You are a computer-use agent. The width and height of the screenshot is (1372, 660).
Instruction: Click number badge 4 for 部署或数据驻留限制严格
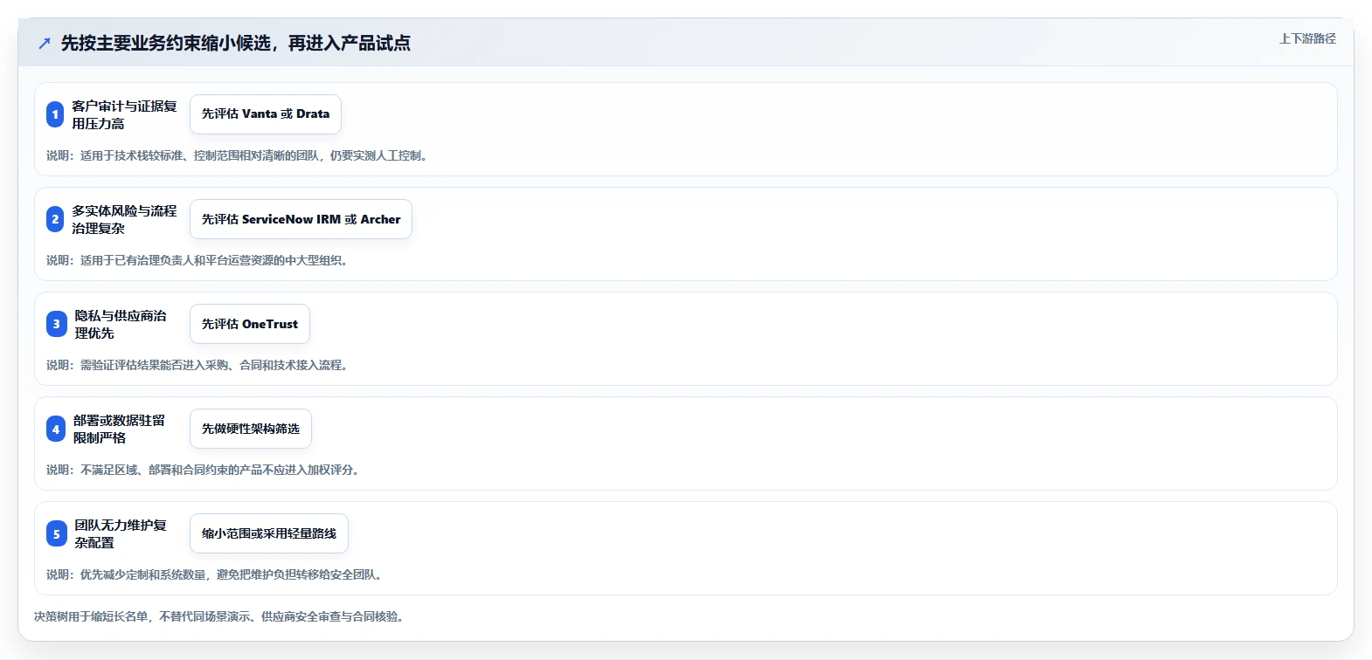coord(56,429)
